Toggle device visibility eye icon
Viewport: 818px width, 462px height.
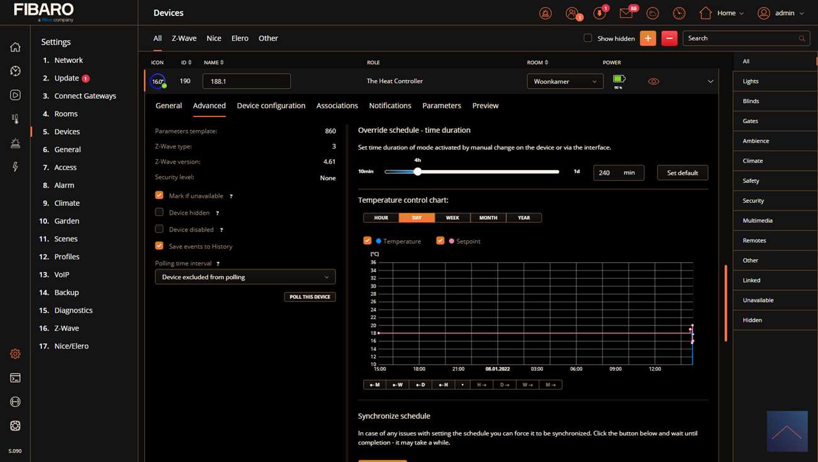[x=654, y=81]
